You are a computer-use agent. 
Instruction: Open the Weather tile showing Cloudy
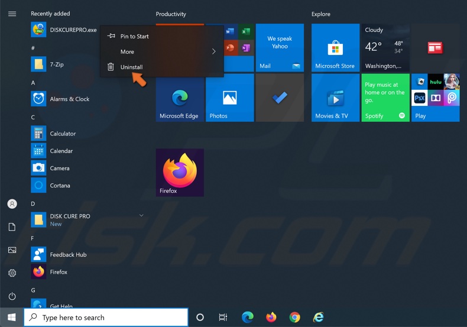coord(385,48)
